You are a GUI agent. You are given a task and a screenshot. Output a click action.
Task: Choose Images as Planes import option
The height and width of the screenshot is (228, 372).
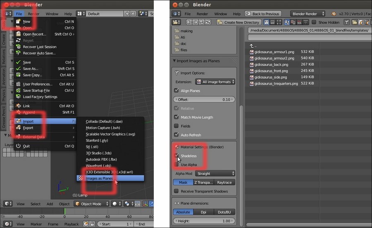pos(110,178)
